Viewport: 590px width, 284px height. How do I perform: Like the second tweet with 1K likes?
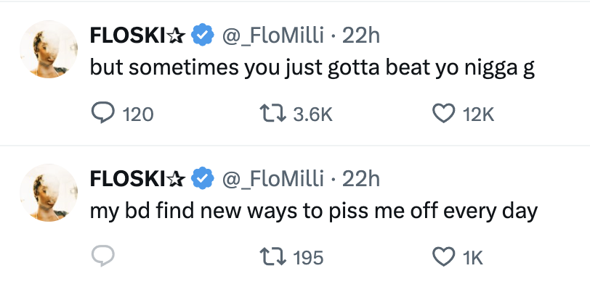[x=444, y=256]
